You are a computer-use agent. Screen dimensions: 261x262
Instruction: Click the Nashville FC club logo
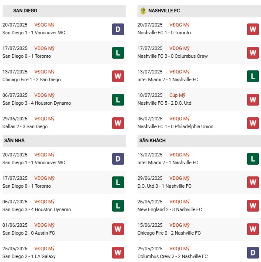143,11
